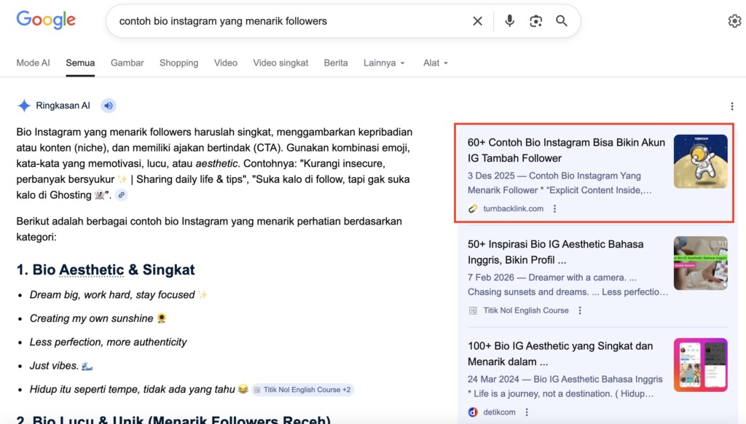Click '7 Feb 2026' snippet text
Viewport: 746px width, 424px height.
tap(491, 278)
